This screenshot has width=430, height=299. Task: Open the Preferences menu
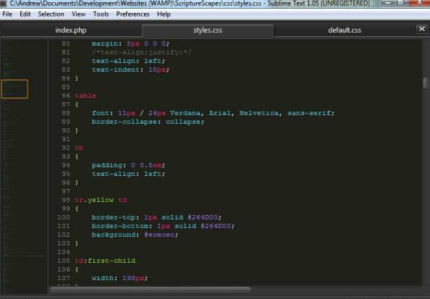[x=132, y=14]
